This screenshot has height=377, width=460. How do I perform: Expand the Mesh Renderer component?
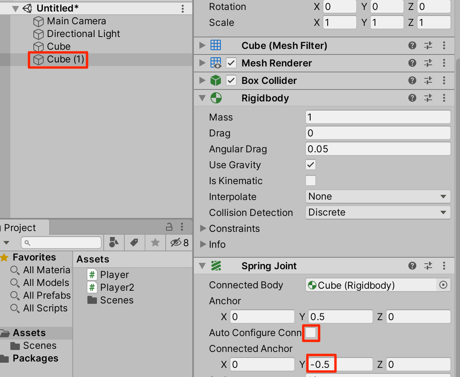coord(202,63)
